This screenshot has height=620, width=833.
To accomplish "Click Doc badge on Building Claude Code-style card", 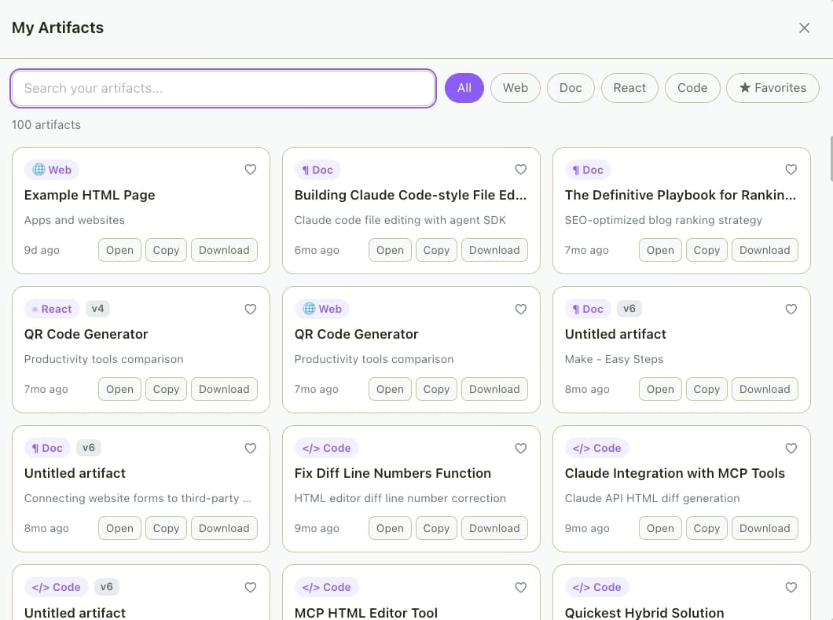I will point(317,170).
